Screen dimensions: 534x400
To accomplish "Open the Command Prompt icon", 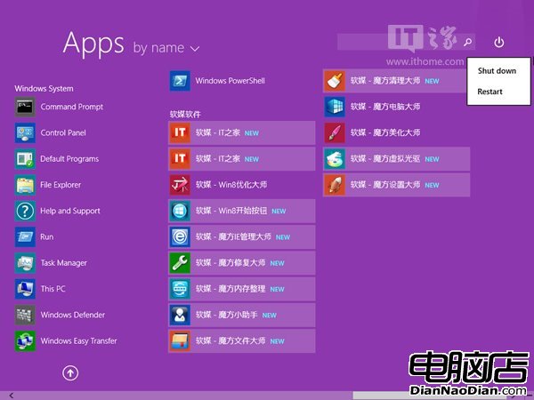I will click(x=25, y=107).
